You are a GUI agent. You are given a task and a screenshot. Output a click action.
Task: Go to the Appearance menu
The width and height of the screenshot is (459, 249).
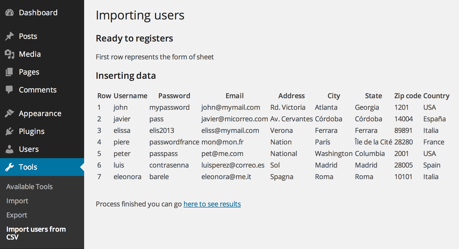(x=40, y=113)
